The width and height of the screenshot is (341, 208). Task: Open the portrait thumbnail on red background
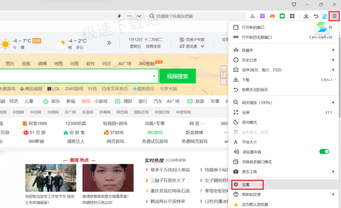[108, 177]
